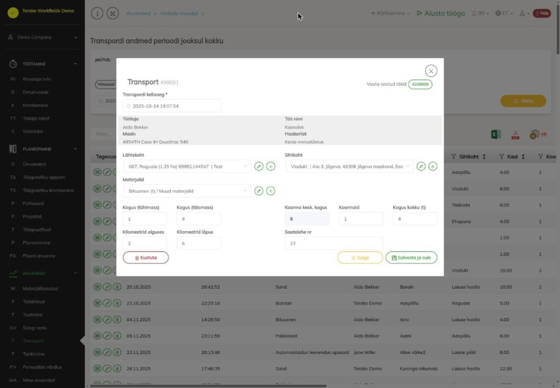Filter the Sihtkoht column with funnel icon
Screen dimensions: 560x388
click(453, 157)
